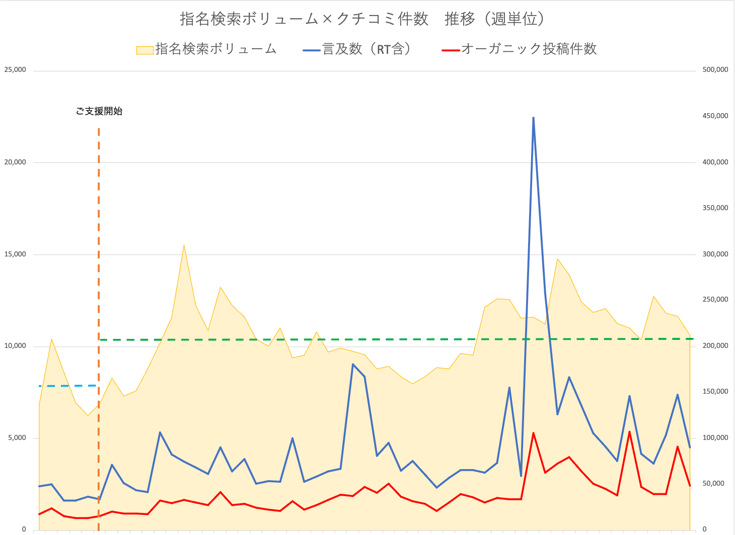Select the 言及数（RT含） legend label
735x535 pixels.
tap(367, 49)
